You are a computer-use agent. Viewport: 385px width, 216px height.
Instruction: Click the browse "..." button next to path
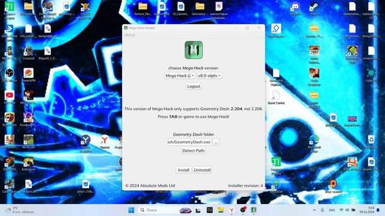(216, 142)
